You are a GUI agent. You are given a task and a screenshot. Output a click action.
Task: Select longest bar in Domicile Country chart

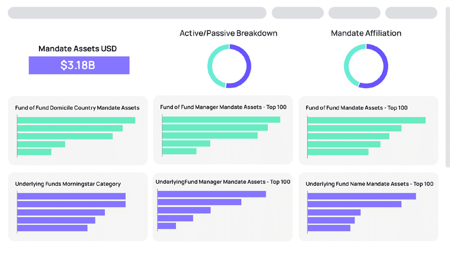click(x=76, y=120)
